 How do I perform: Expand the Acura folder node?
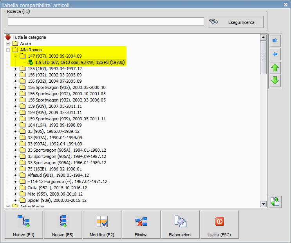8,44
